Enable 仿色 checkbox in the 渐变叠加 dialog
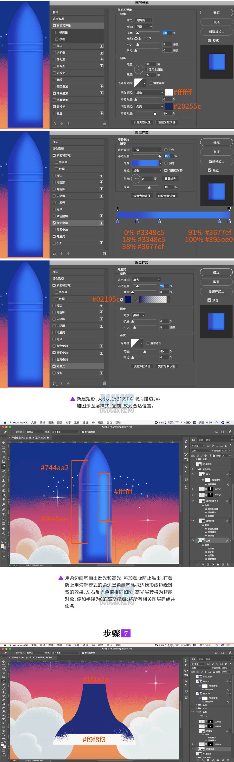This screenshot has width=234, height=762. click(166, 150)
